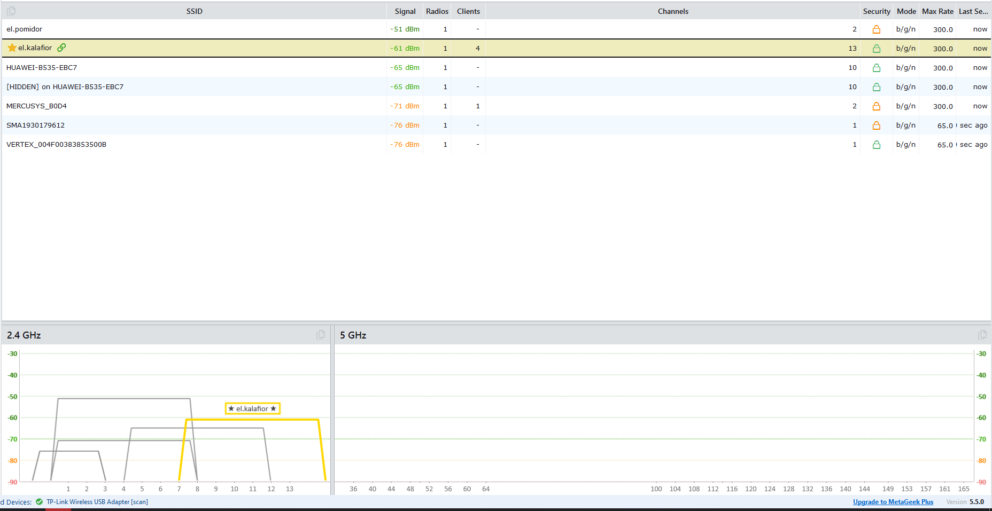Click the orange lock icon for MERCUSYS_B0D4
This screenshot has height=511, width=992.
(x=877, y=106)
